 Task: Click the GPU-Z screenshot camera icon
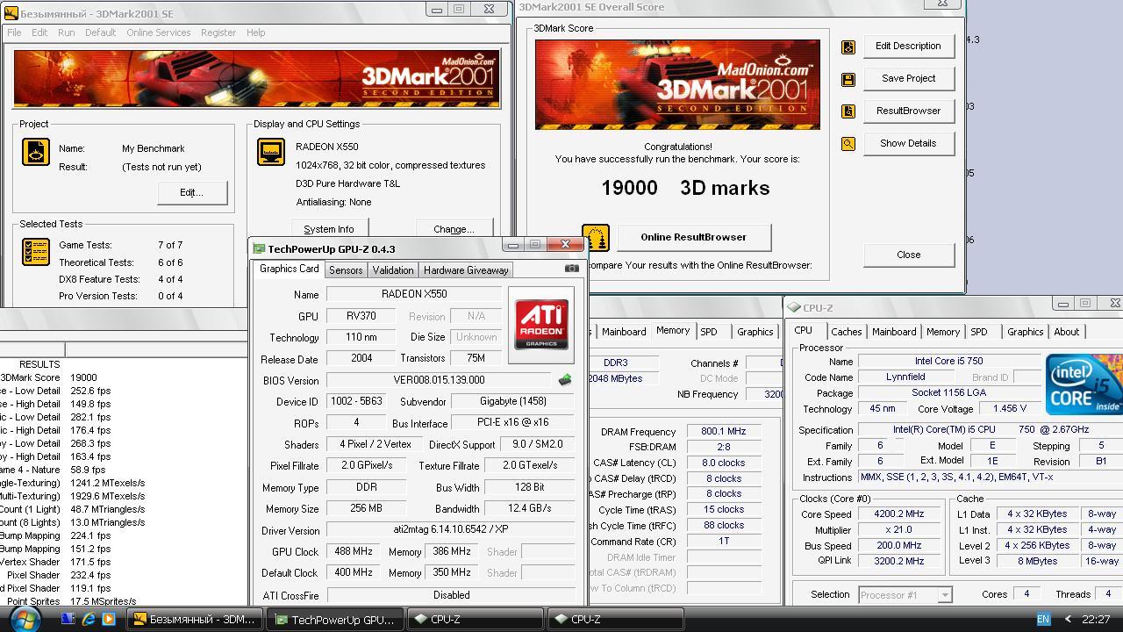(x=572, y=269)
